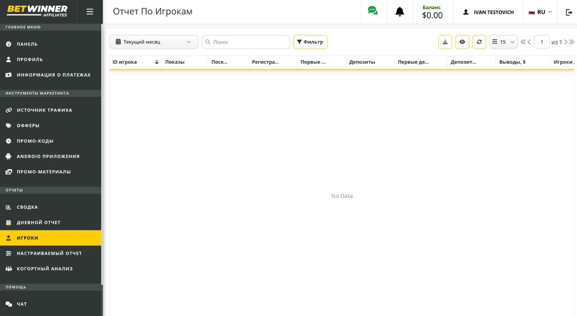Open RU language selector
This screenshot has width=577, height=316.
[540, 12]
